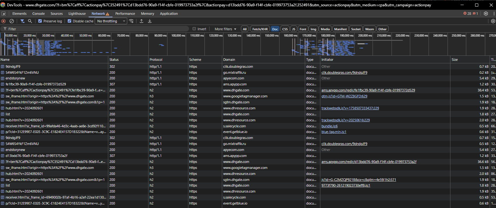This screenshot has height=208, width=496.
Task: Click the 28 errors indicator
Action: pos(467,14)
